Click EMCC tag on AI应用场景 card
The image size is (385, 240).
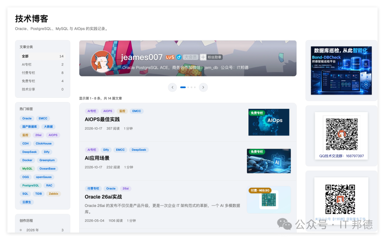[120, 150]
